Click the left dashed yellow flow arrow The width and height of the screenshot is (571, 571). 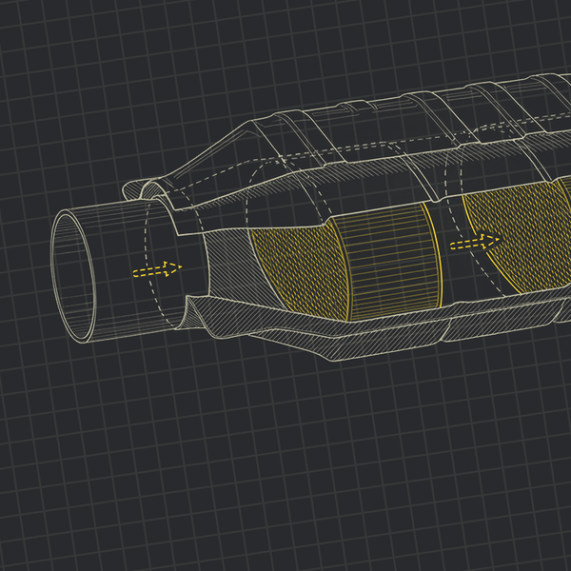[x=156, y=270]
